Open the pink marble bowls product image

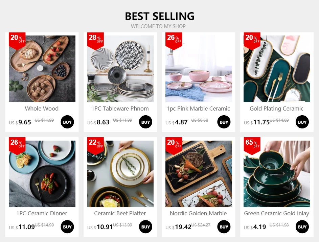tap(199, 69)
